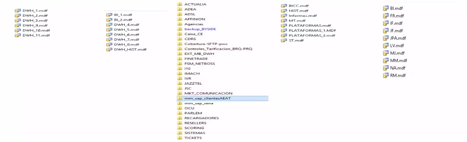Select the ADEA folder icon
The height and width of the screenshot is (142, 467).
[180, 9]
